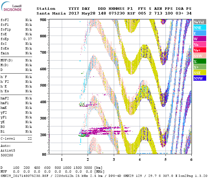Click the 6 MHz frequency axis label
208x178 pixels.
click(x=191, y=160)
